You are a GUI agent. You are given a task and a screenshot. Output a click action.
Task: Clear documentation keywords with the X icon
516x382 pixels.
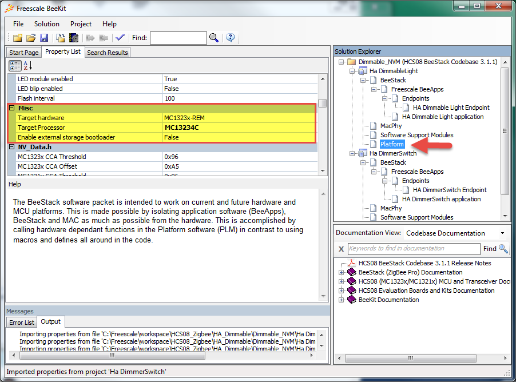click(x=342, y=249)
